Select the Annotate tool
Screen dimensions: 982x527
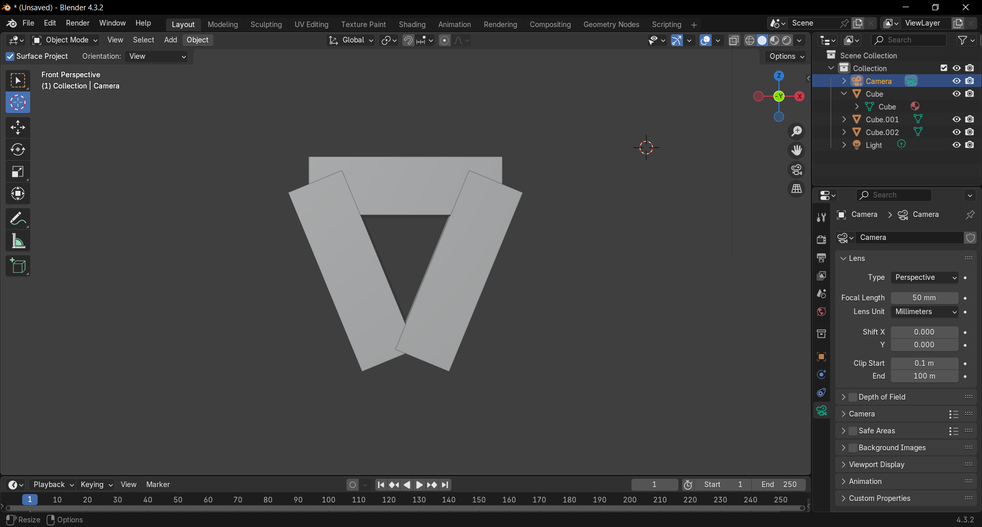coord(18,219)
